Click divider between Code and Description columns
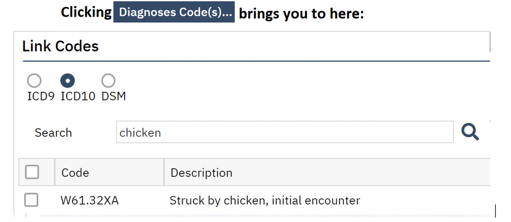511x222 pixels. [164, 172]
